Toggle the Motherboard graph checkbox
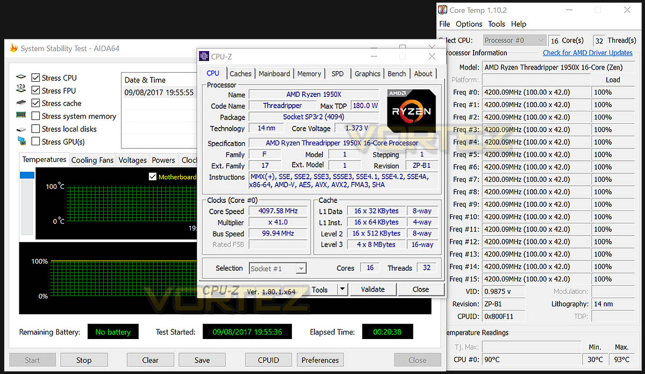The width and height of the screenshot is (645, 374). tap(152, 177)
